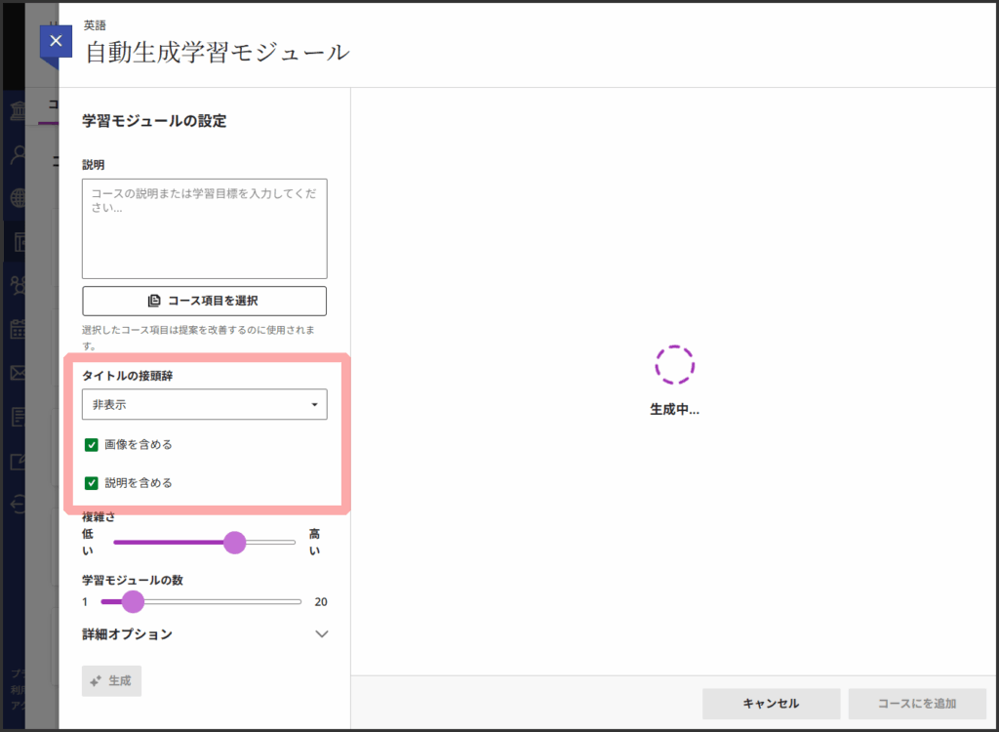Open the grades icon in left sidebar

click(18, 417)
